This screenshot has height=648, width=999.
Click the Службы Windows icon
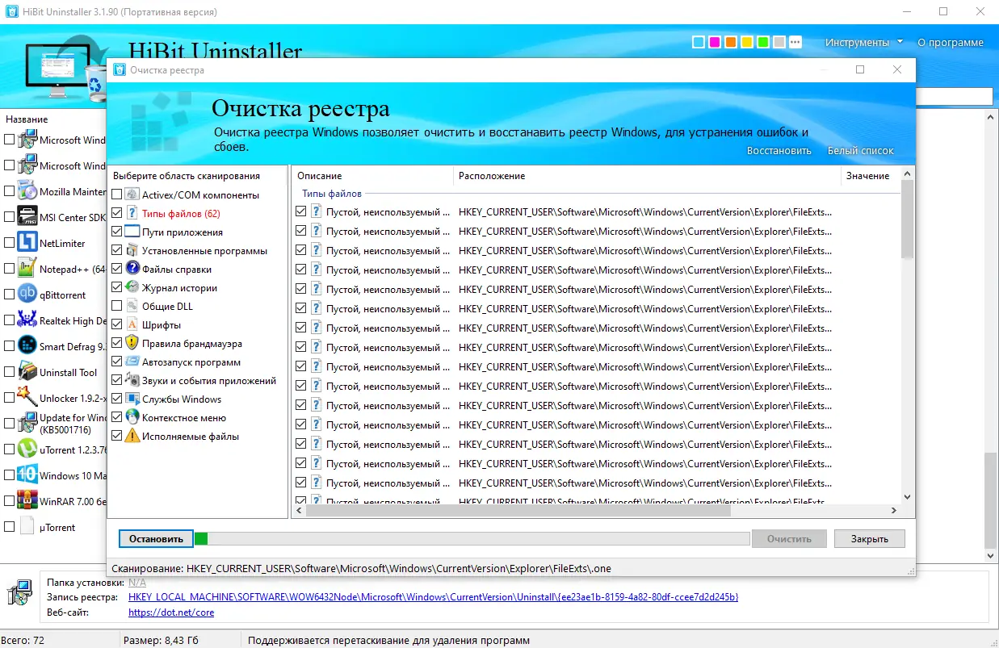click(x=132, y=399)
